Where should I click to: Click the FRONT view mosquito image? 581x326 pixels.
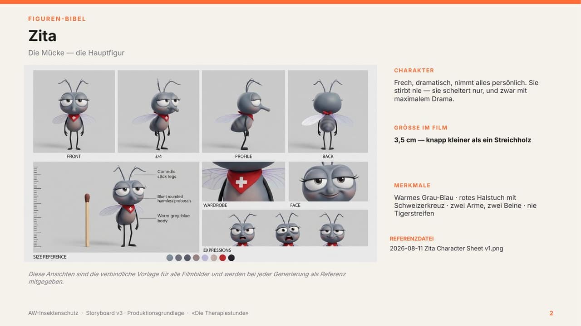tap(74, 111)
